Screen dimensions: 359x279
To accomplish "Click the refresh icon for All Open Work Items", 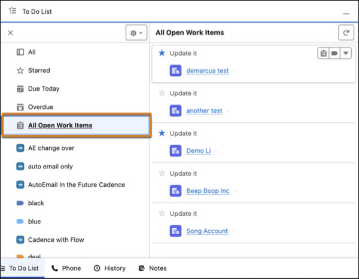I will pyautogui.click(x=346, y=33).
